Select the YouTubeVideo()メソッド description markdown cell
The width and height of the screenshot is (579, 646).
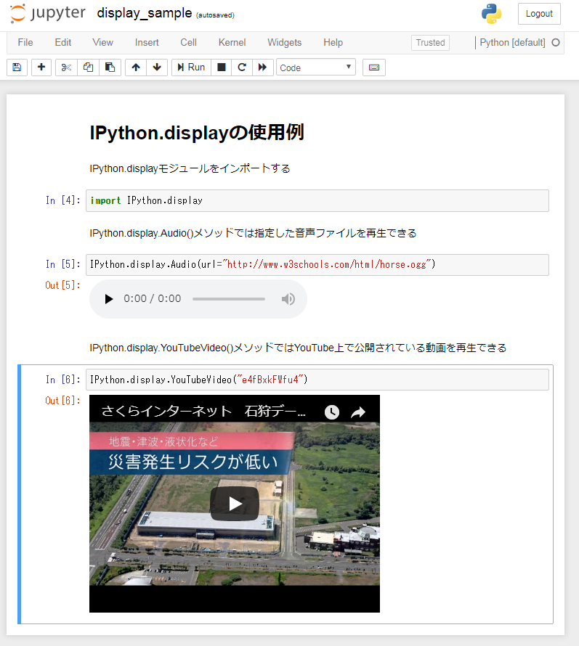[298, 348]
